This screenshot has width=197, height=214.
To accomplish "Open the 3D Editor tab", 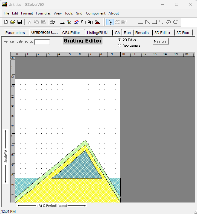I will click(x=162, y=33).
